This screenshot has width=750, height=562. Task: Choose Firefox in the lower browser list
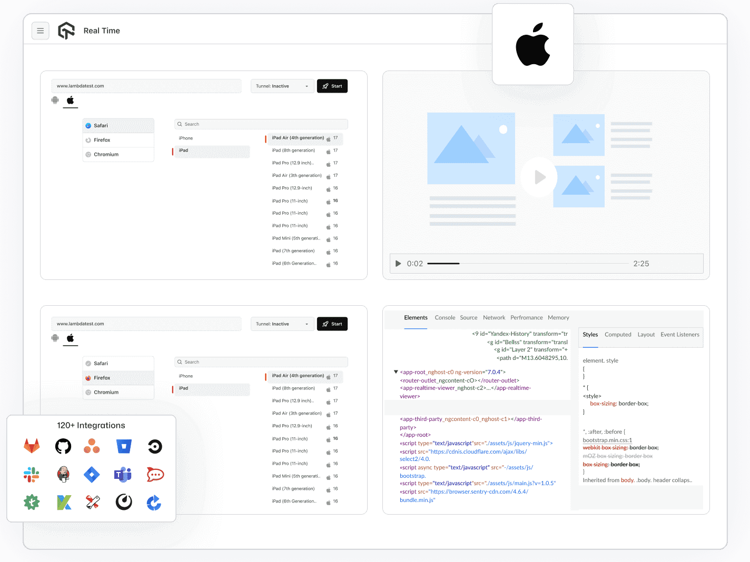point(119,378)
